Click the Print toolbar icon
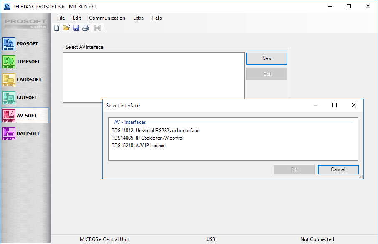 coord(85,28)
